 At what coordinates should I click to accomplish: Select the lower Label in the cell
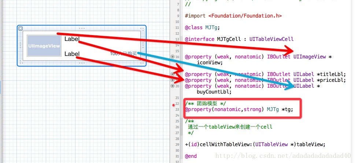click(72, 54)
